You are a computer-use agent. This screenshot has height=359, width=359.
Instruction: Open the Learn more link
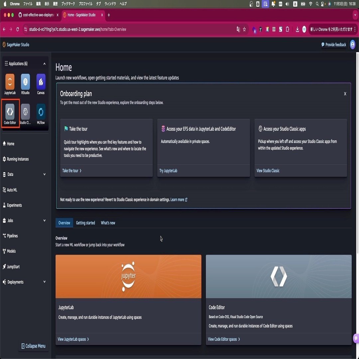(x=179, y=200)
